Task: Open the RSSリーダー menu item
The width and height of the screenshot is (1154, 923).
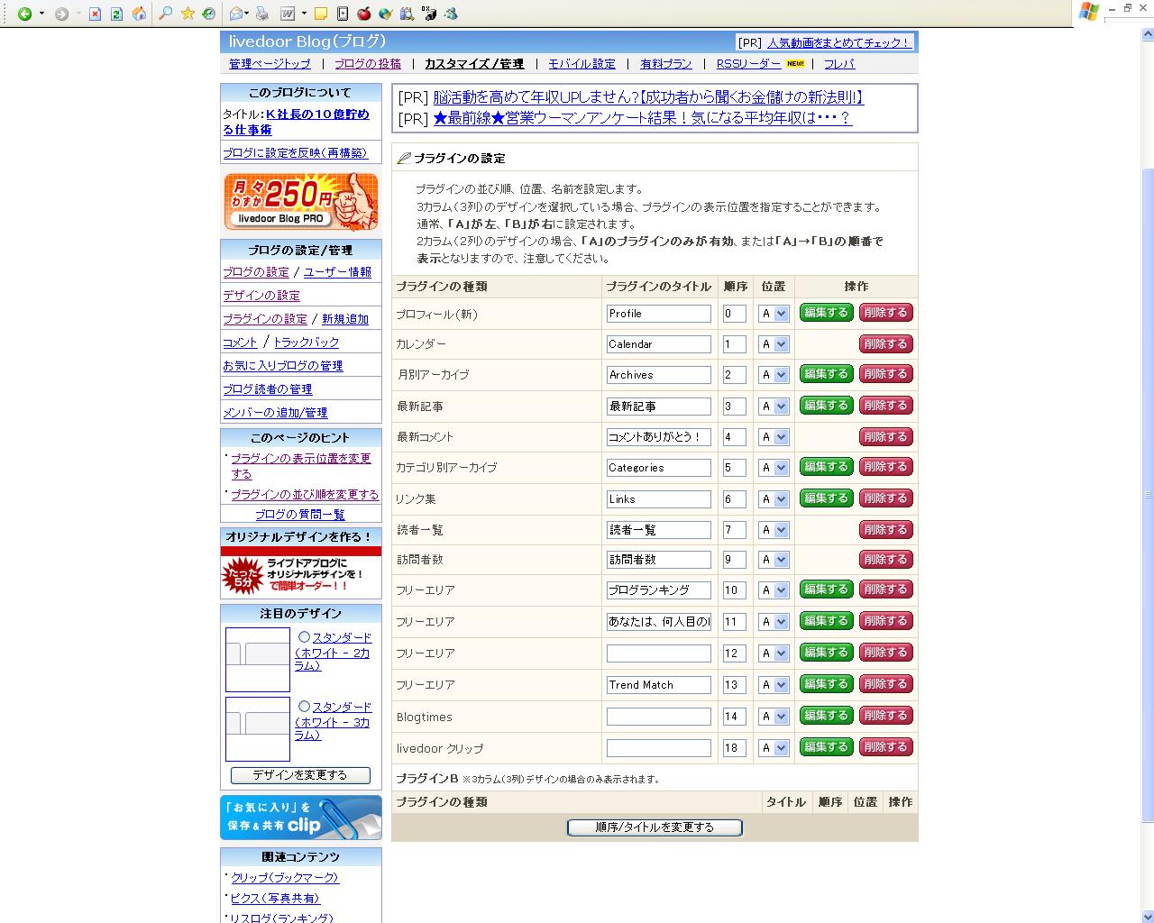Action: tap(749, 64)
